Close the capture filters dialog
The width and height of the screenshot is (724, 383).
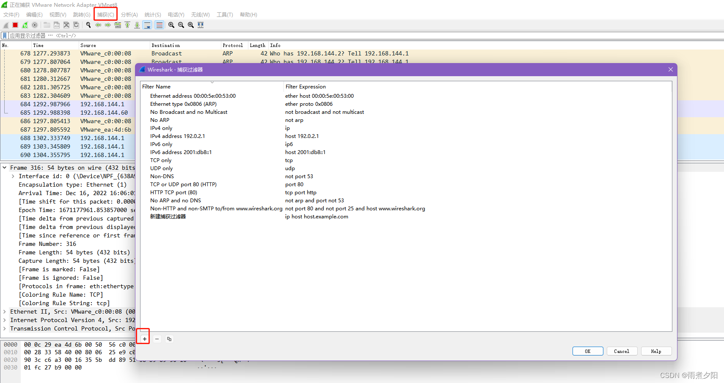tap(671, 69)
